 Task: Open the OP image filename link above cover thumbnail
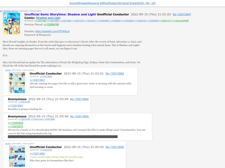tap(9, 11)
